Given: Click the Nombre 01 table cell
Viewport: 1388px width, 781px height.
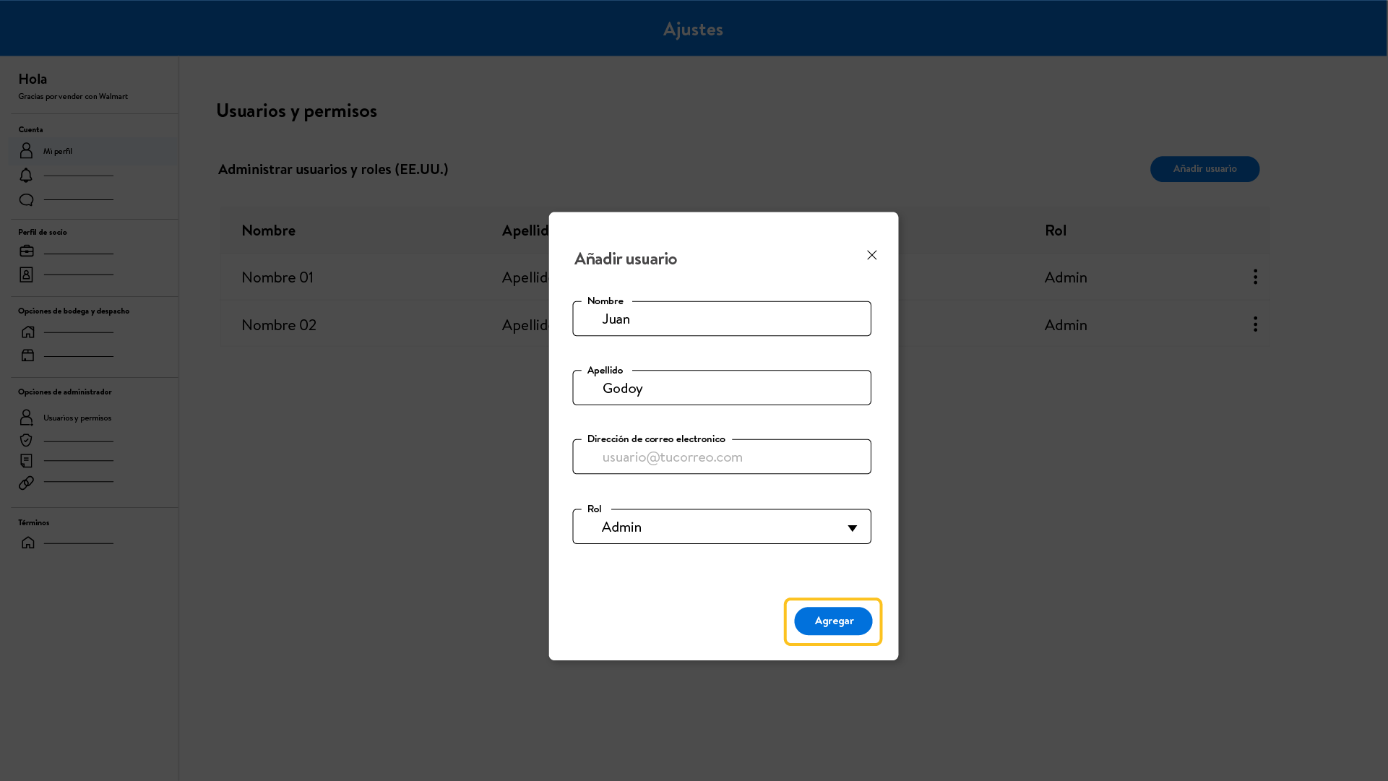Looking at the screenshot, I should pyautogui.click(x=277, y=277).
